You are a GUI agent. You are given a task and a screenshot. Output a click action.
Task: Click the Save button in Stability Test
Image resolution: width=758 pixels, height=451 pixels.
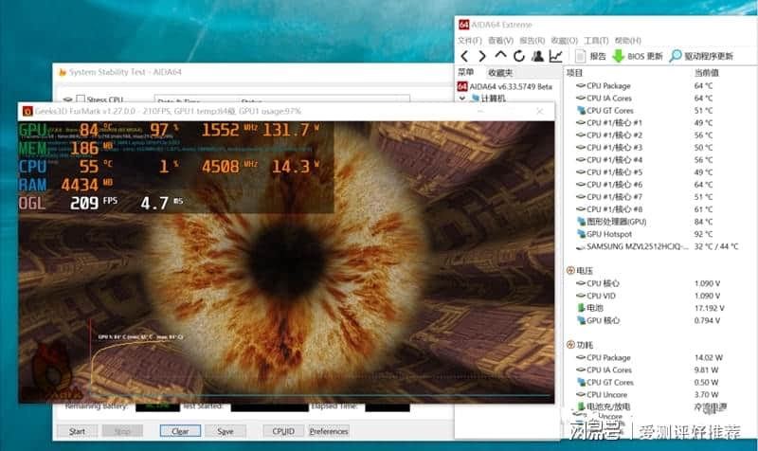coord(226,431)
